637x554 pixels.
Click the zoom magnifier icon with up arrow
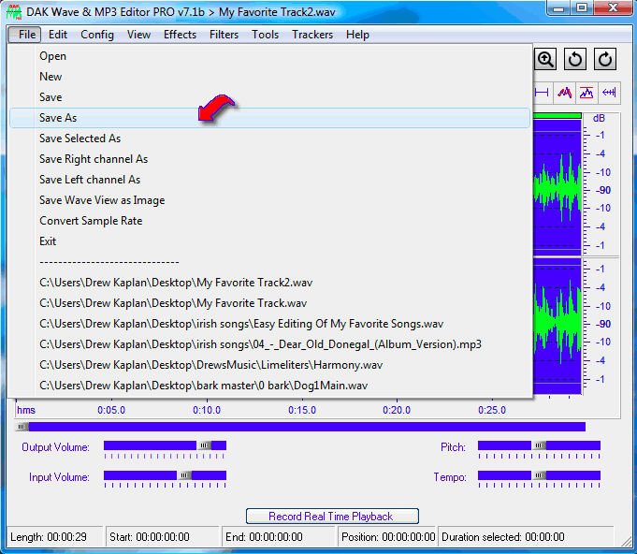tap(544, 60)
